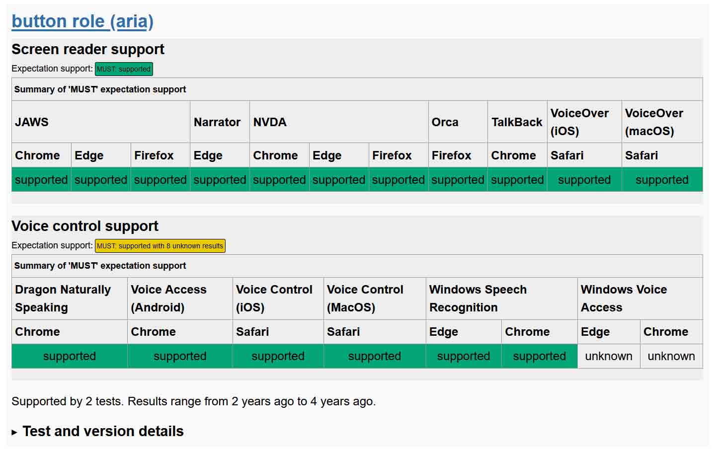Click the Windows Speech Recognition column header
The width and height of the screenshot is (714, 449).
coord(502,299)
